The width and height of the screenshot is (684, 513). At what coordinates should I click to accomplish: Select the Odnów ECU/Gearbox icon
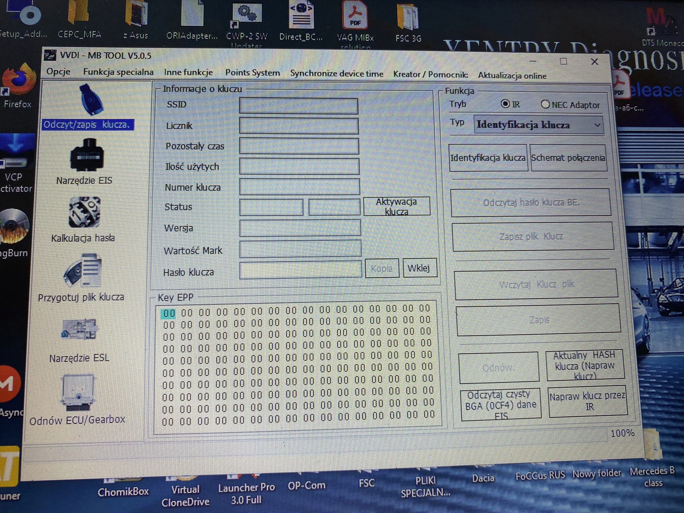(x=78, y=391)
